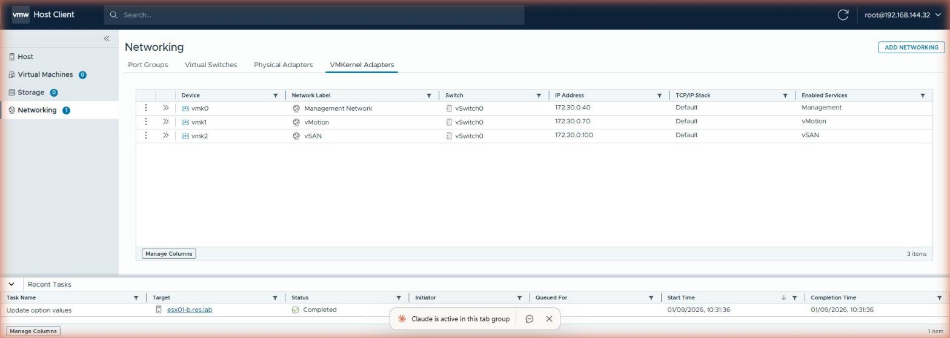Click the vMotion port group icon
This screenshot has height=338, width=950.
tap(296, 122)
